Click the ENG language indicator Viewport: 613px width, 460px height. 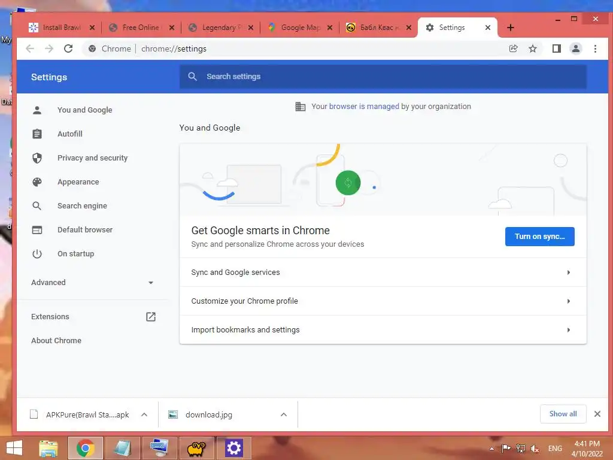(555, 448)
